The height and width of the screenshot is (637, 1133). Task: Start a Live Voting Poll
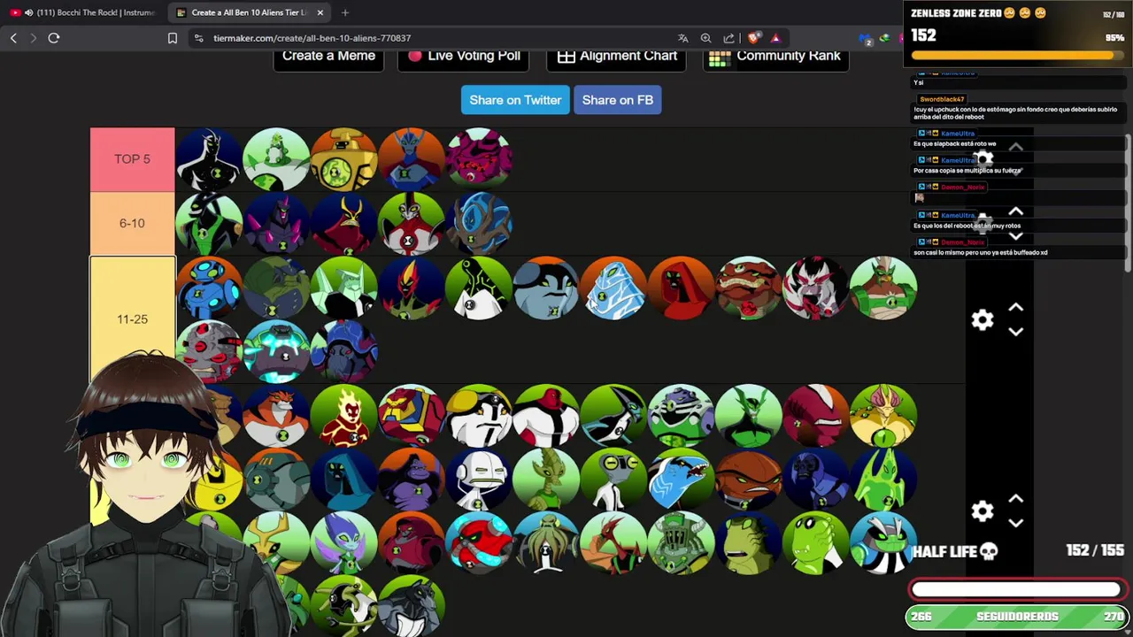tap(464, 57)
